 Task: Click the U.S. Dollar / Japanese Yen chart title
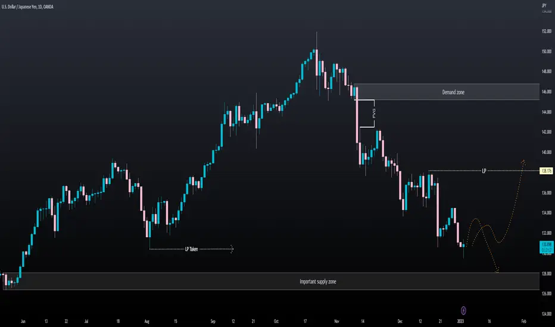coord(27,7)
